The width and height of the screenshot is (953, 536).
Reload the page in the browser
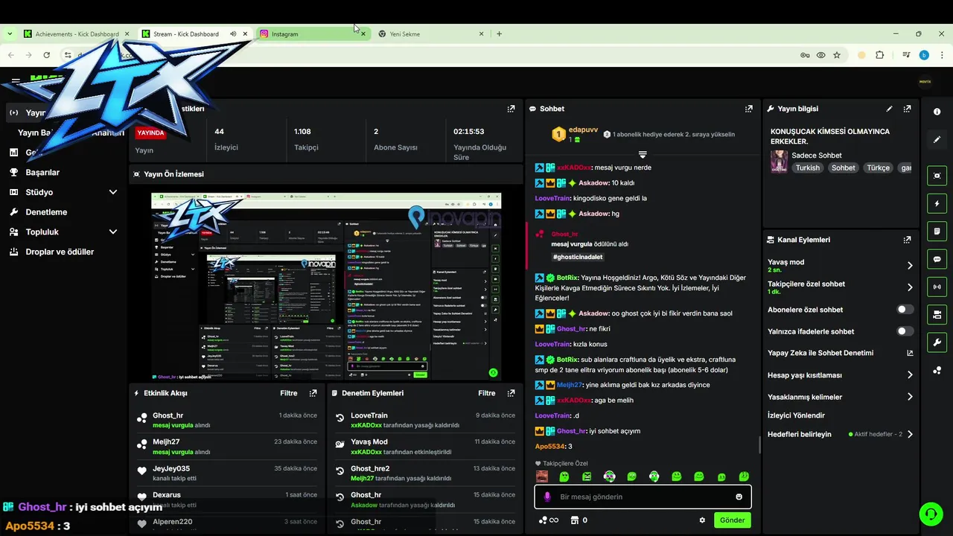[46, 55]
